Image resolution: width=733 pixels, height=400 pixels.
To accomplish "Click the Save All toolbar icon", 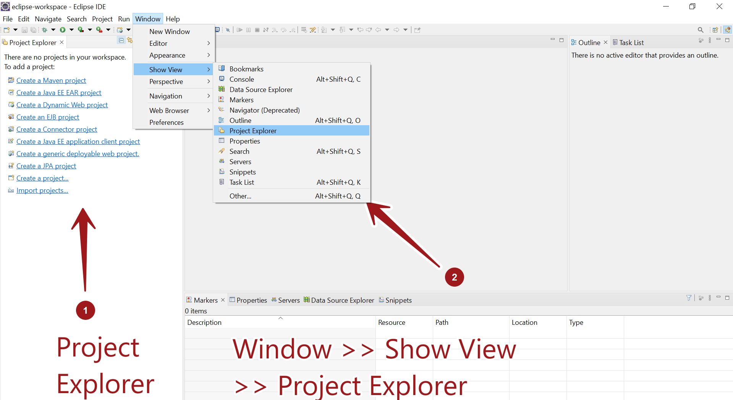I will (x=33, y=30).
